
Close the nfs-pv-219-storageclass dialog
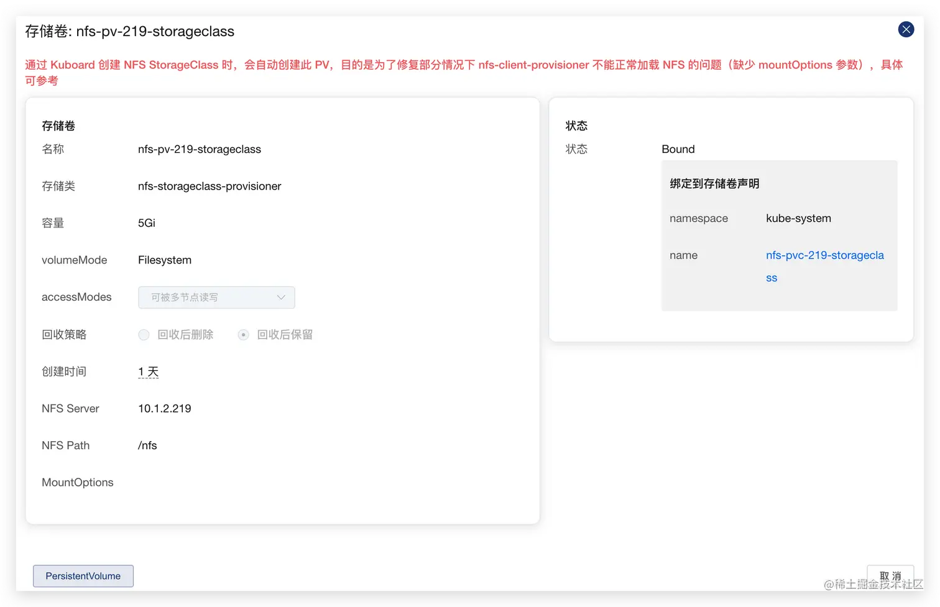[x=906, y=29]
